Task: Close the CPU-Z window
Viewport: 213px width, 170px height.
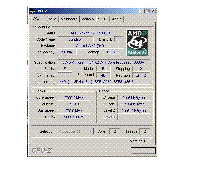Action: 153,11
